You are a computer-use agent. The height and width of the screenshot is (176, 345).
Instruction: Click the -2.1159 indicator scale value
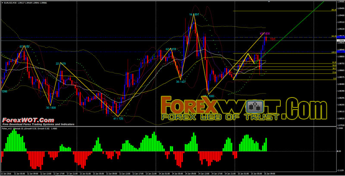pyautogui.click(x=340, y=170)
